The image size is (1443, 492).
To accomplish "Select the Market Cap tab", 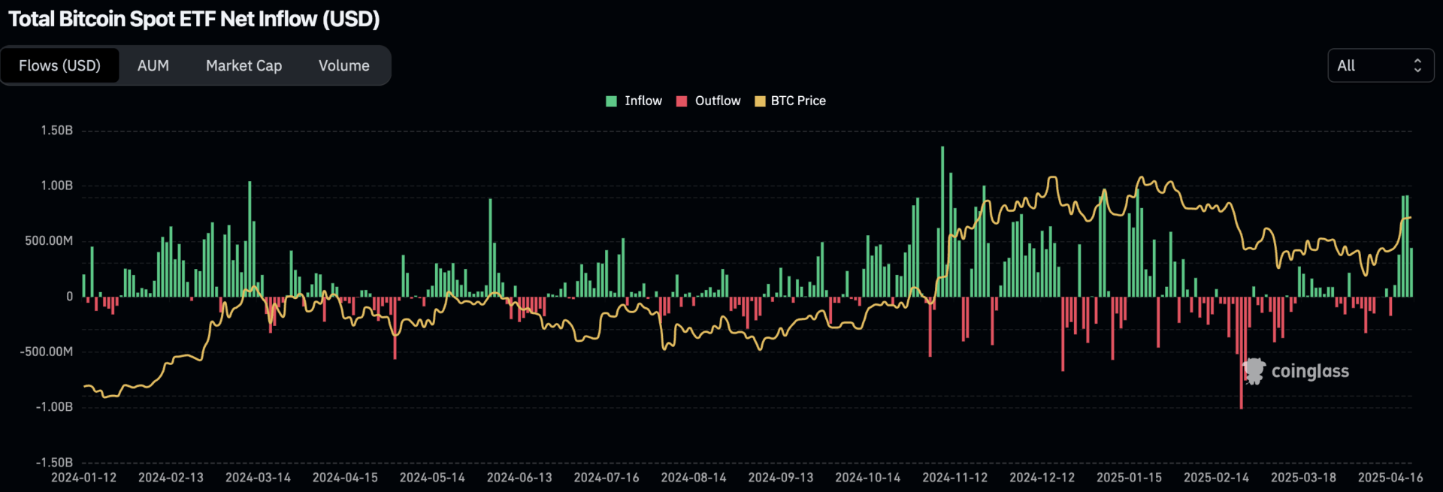I will tap(244, 66).
